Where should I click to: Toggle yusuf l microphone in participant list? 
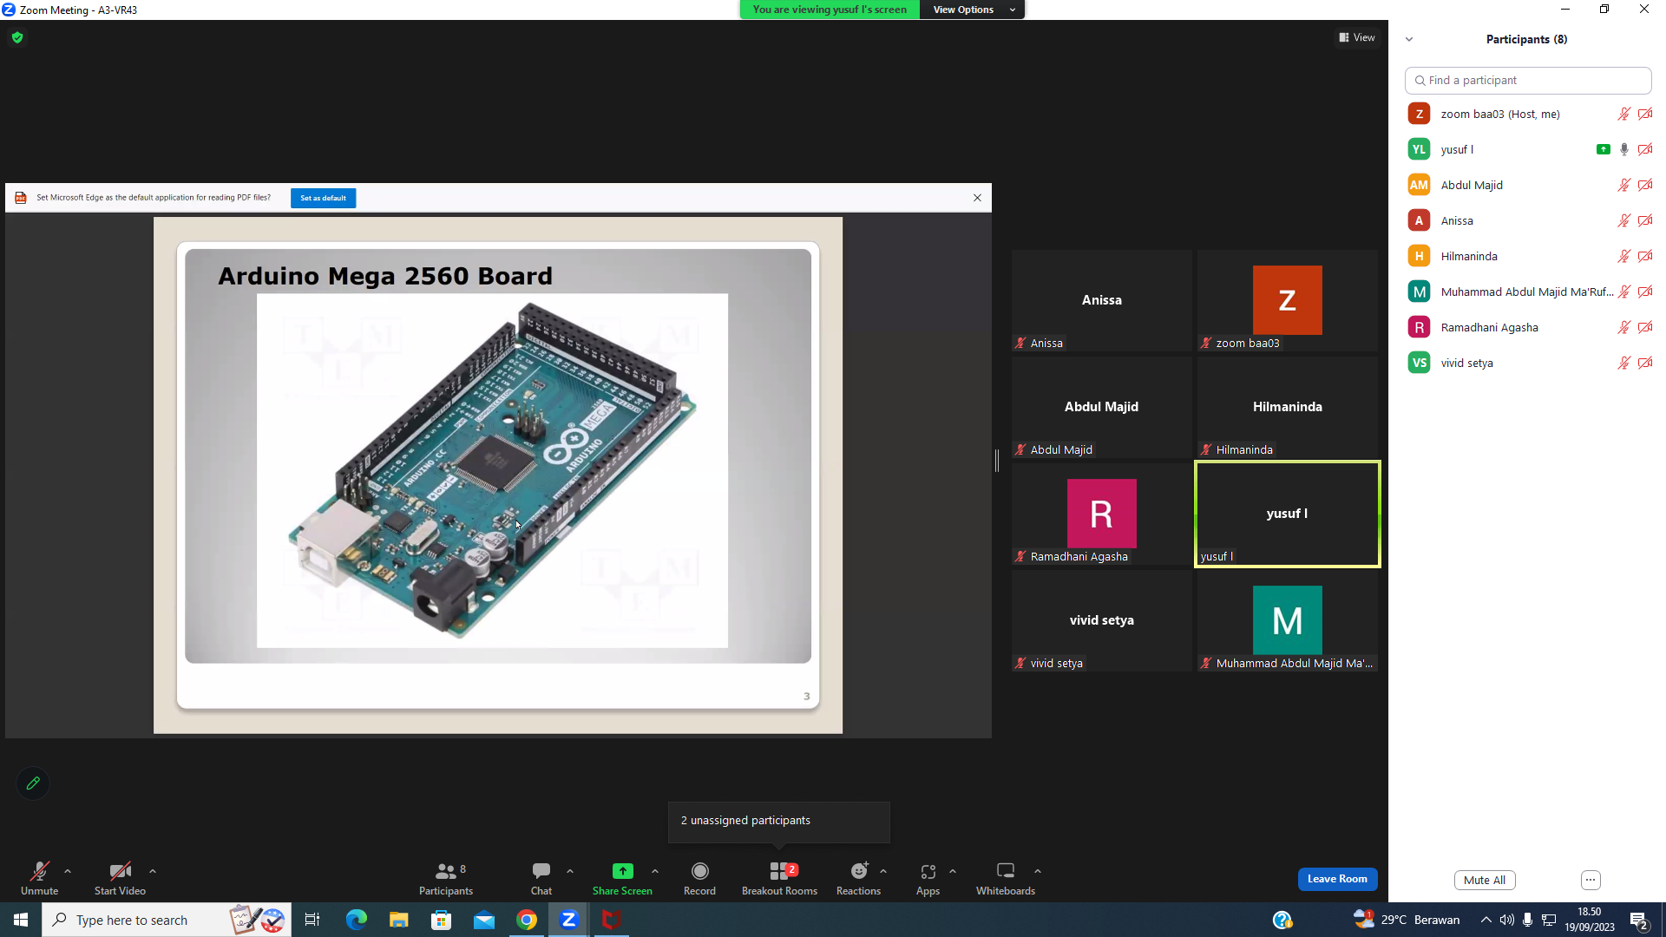click(x=1624, y=149)
